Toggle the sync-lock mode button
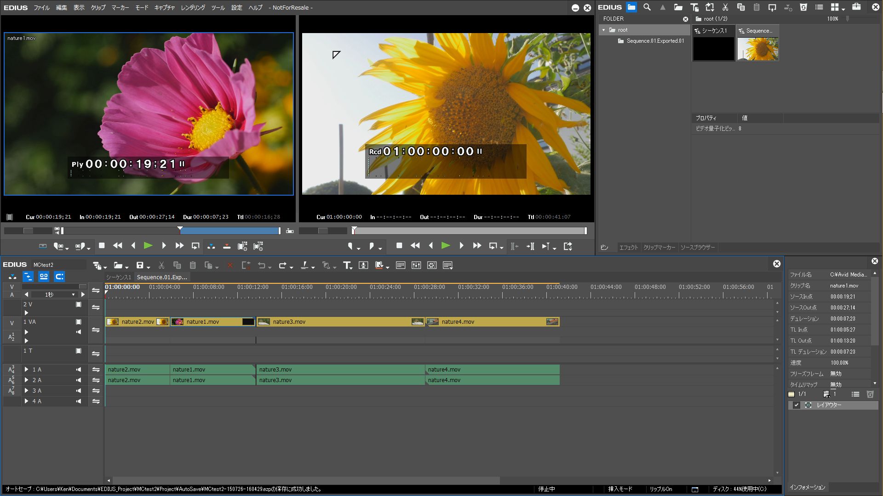This screenshot has height=496, width=883. pos(28,276)
